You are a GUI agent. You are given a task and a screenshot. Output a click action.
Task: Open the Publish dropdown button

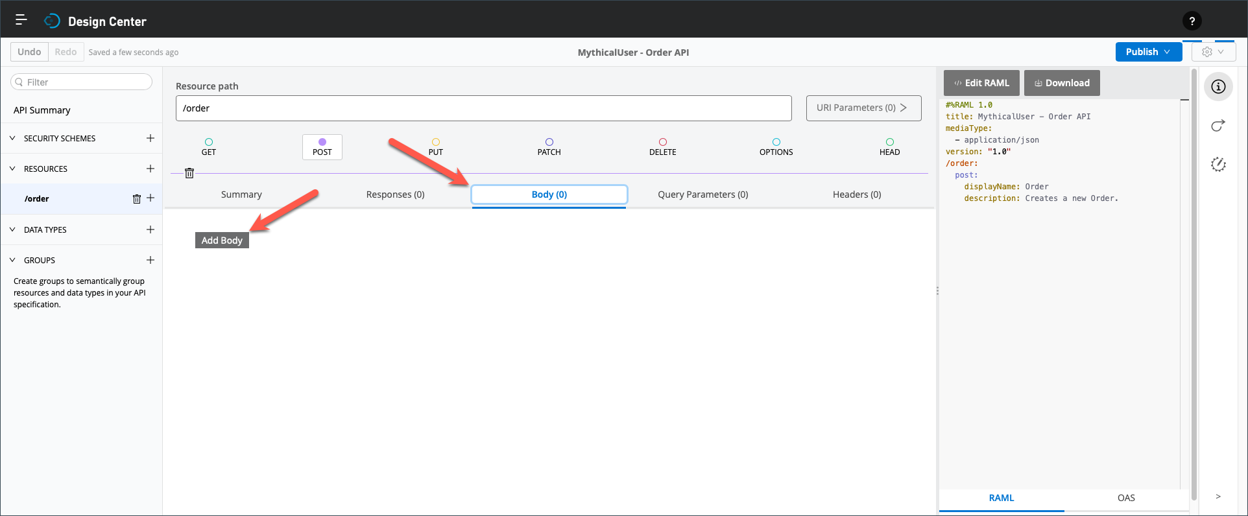click(1148, 52)
